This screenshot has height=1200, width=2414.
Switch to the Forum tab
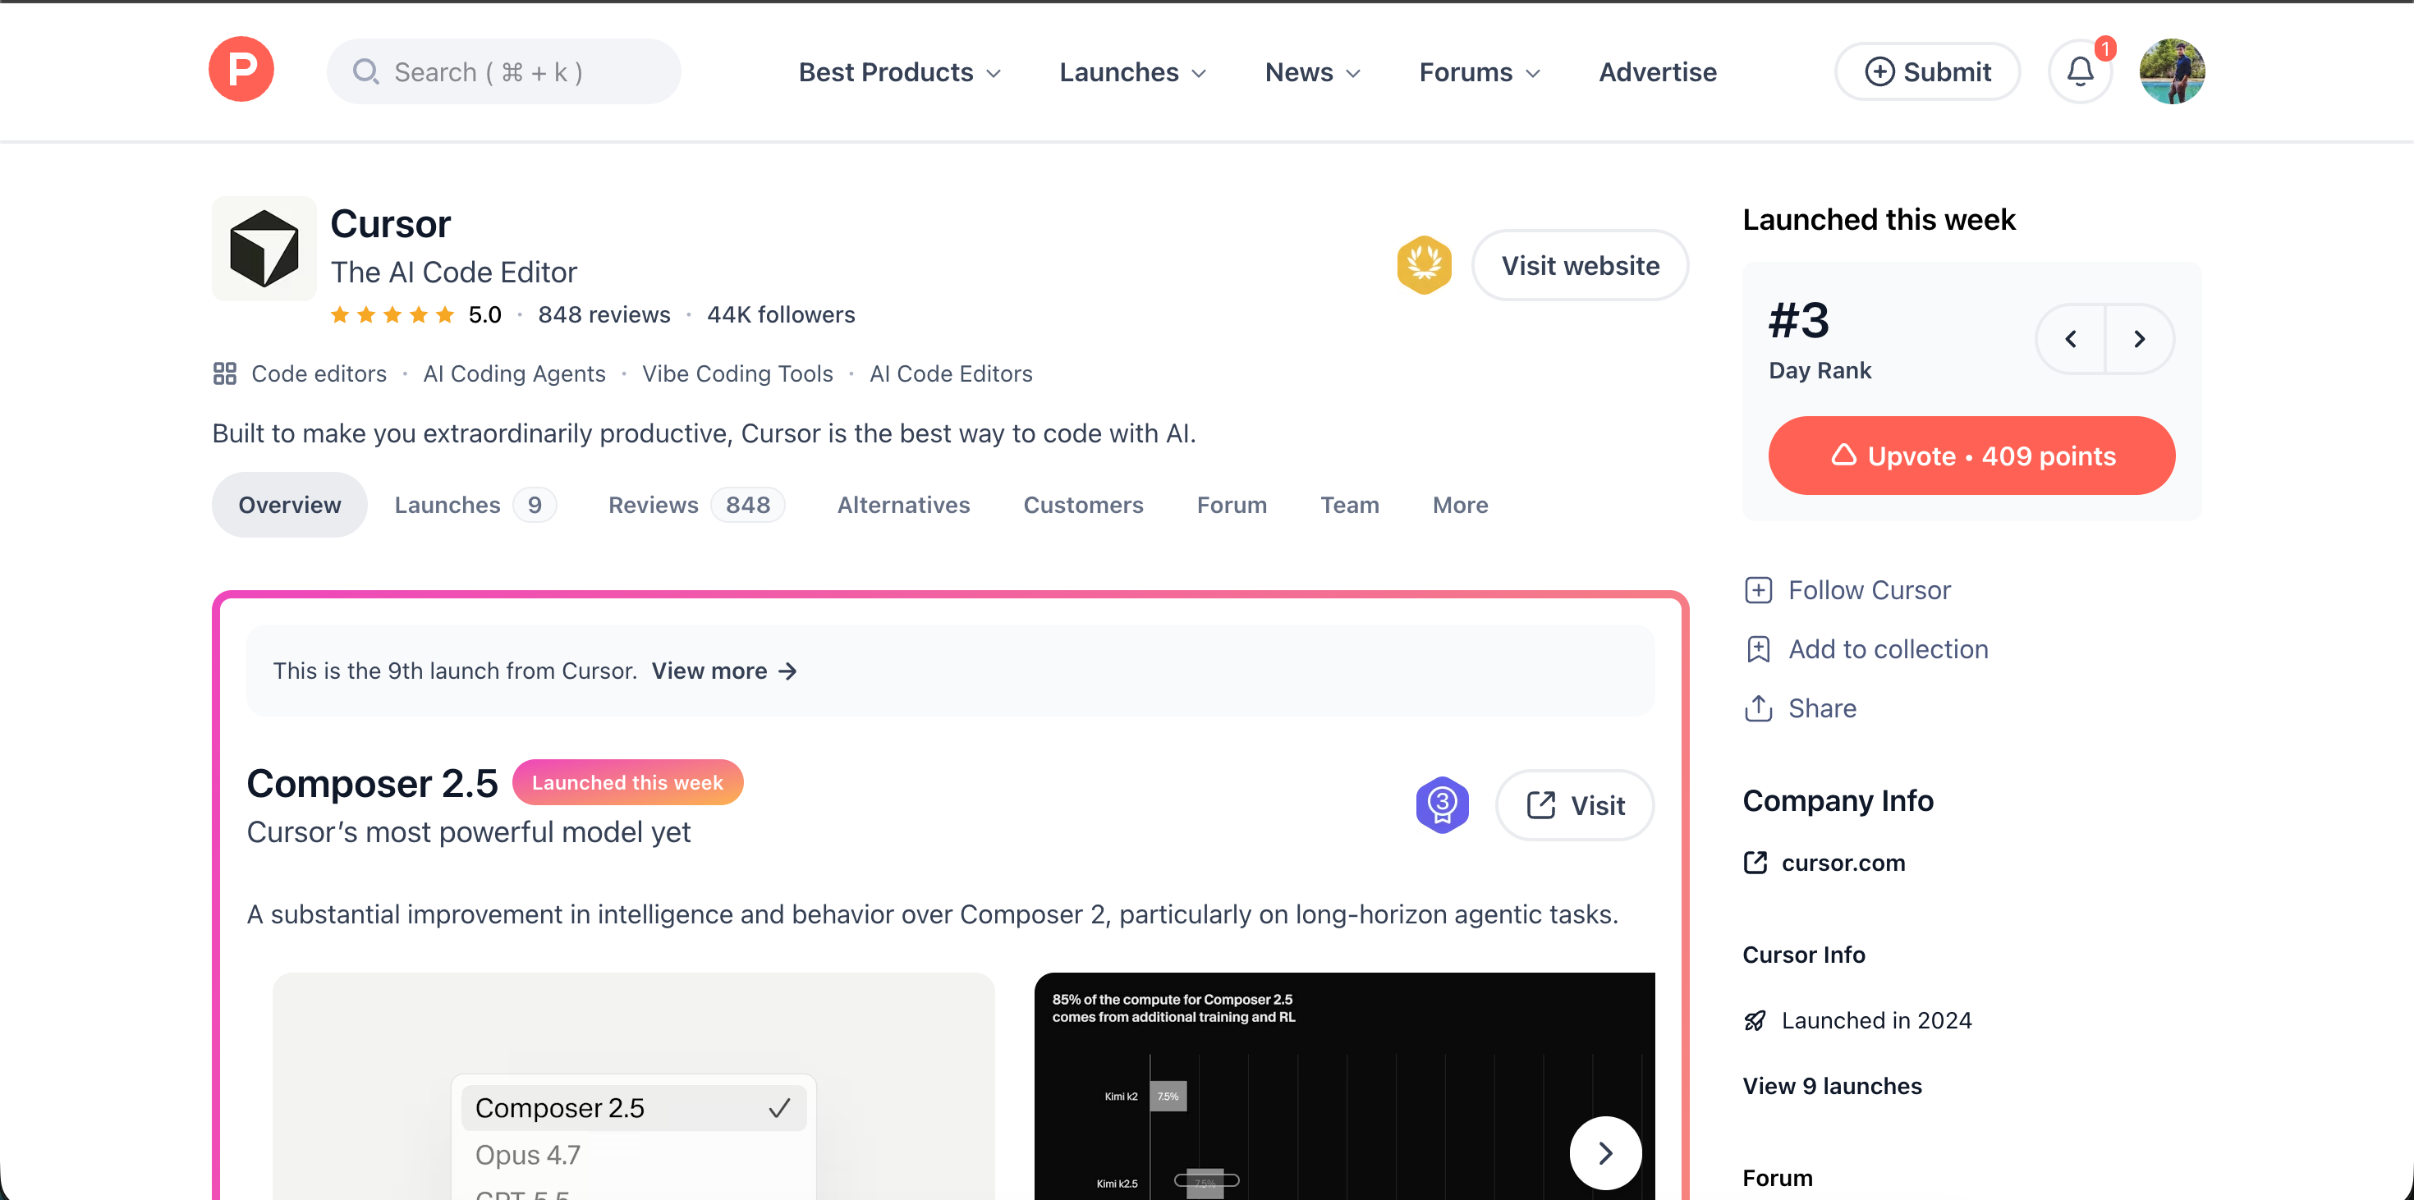click(1232, 505)
